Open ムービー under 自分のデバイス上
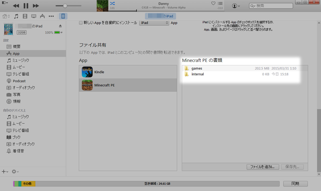321x191 pixels. (x=33, y=124)
